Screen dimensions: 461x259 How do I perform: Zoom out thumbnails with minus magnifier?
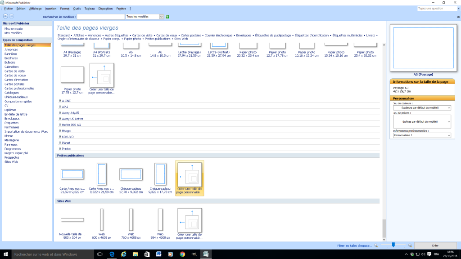pyautogui.click(x=376, y=246)
